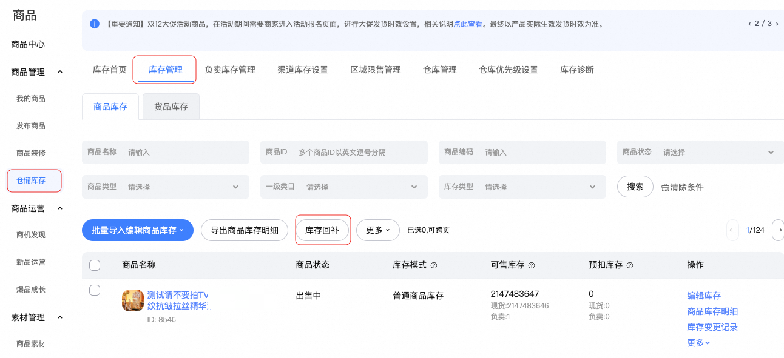Image resolution: width=784 pixels, height=358 pixels.
Task: Collapse the 商品运营 sidebar section
Action: (59, 208)
